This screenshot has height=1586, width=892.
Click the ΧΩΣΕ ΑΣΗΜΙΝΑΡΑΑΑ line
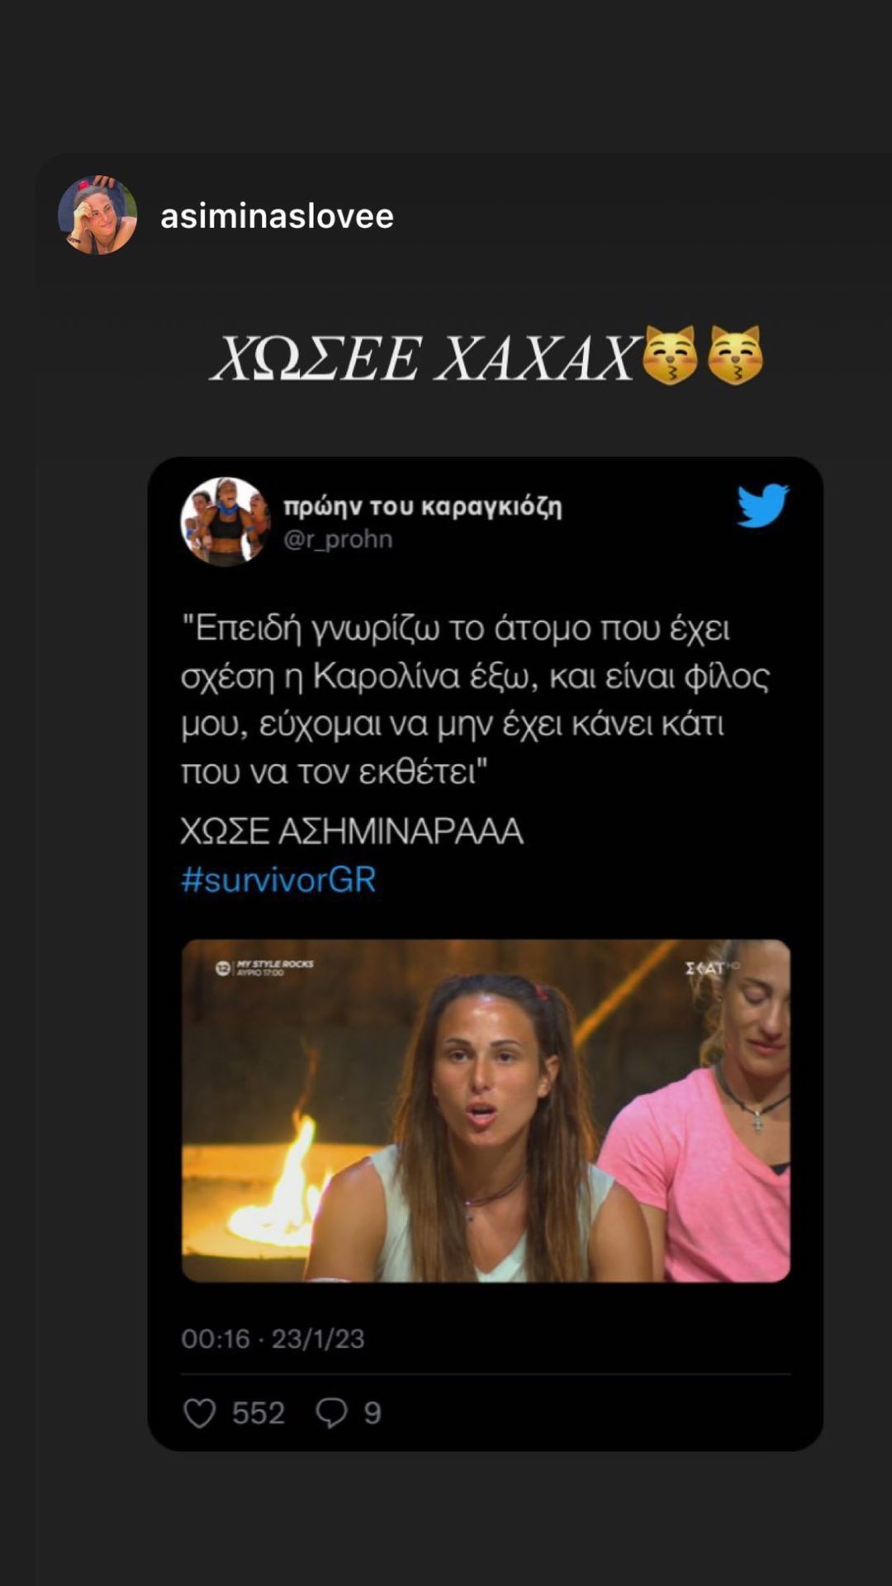click(352, 831)
